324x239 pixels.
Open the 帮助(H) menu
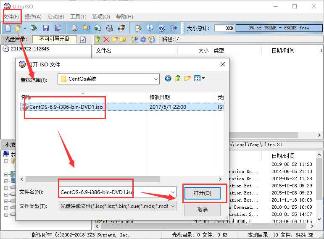tap(124, 17)
